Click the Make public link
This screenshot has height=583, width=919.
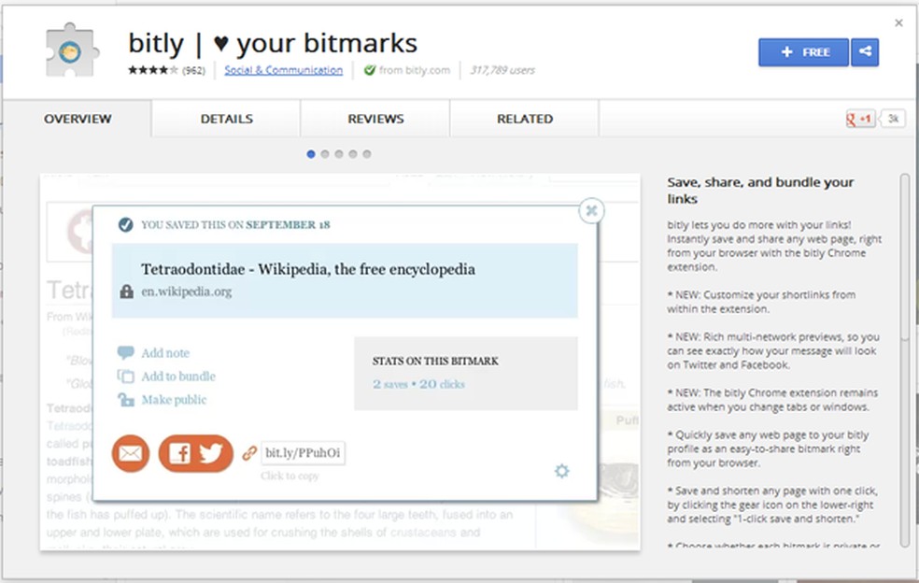pos(174,400)
